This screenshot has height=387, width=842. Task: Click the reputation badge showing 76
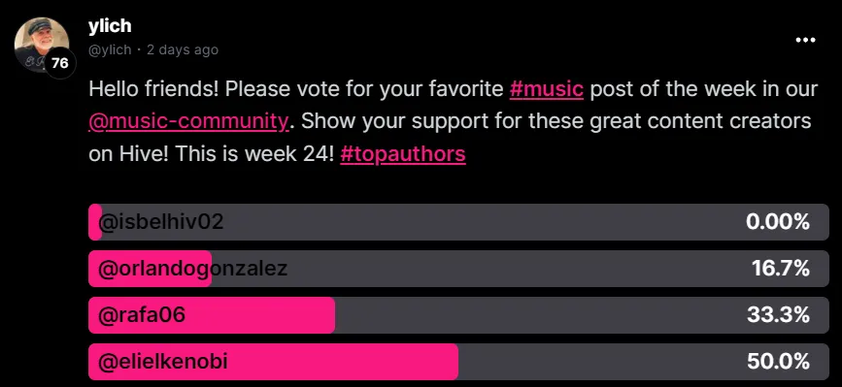tap(60, 63)
